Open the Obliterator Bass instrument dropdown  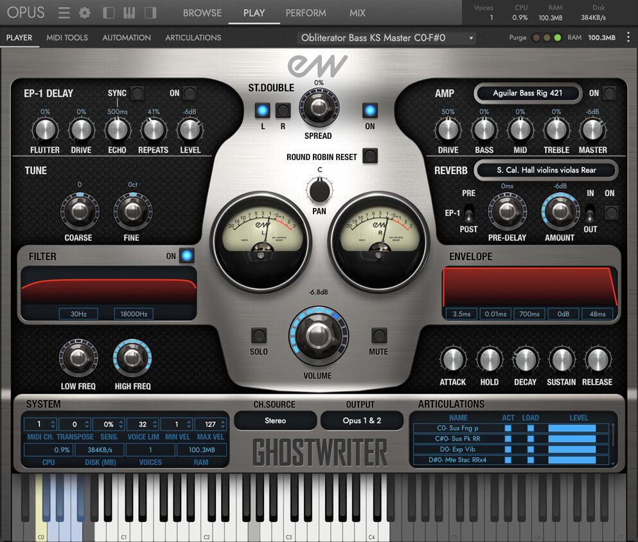[x=387, y=38]
